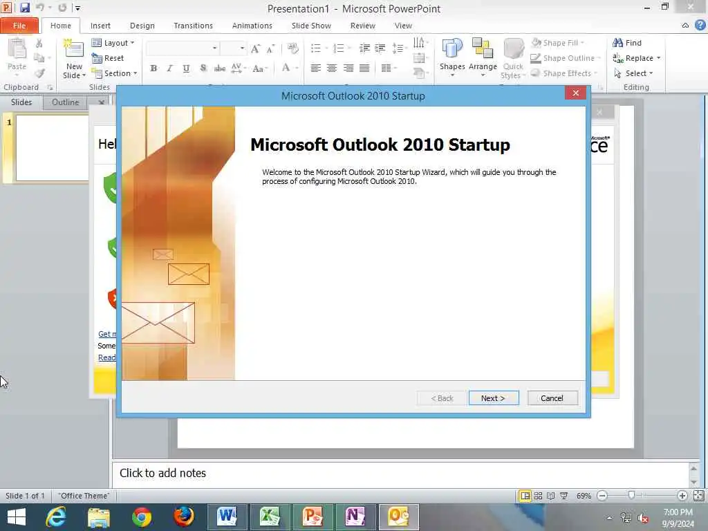Open the font size combo box

234,48
